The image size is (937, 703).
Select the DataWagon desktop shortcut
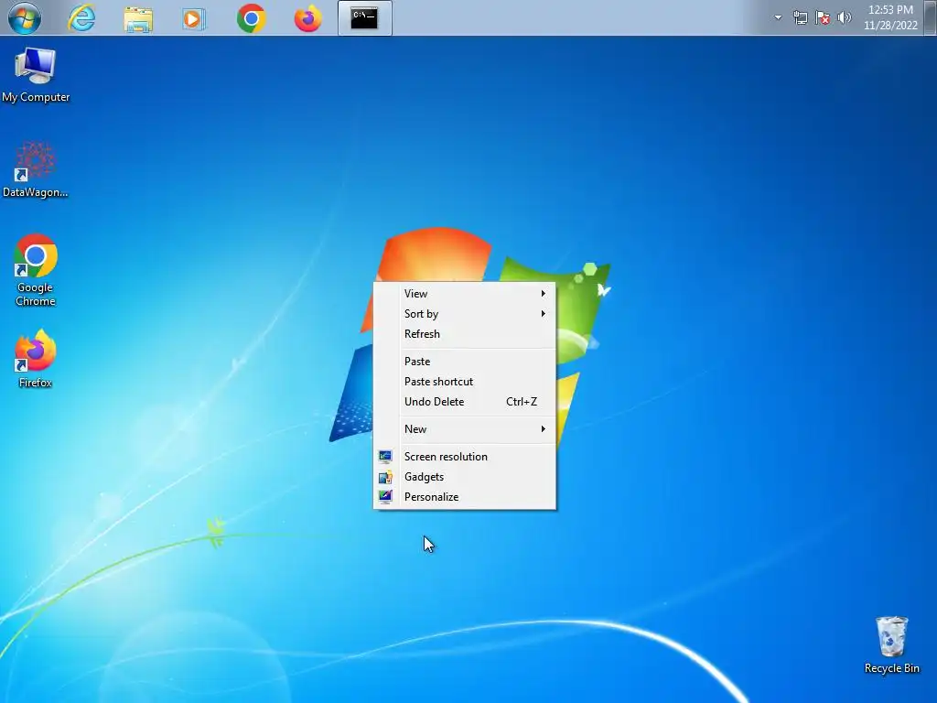point(36,169)
